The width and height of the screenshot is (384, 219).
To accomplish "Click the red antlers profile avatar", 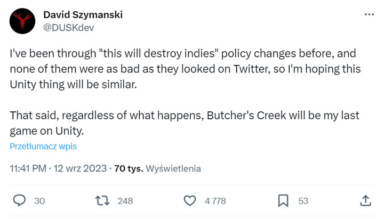I will point(22,21).
